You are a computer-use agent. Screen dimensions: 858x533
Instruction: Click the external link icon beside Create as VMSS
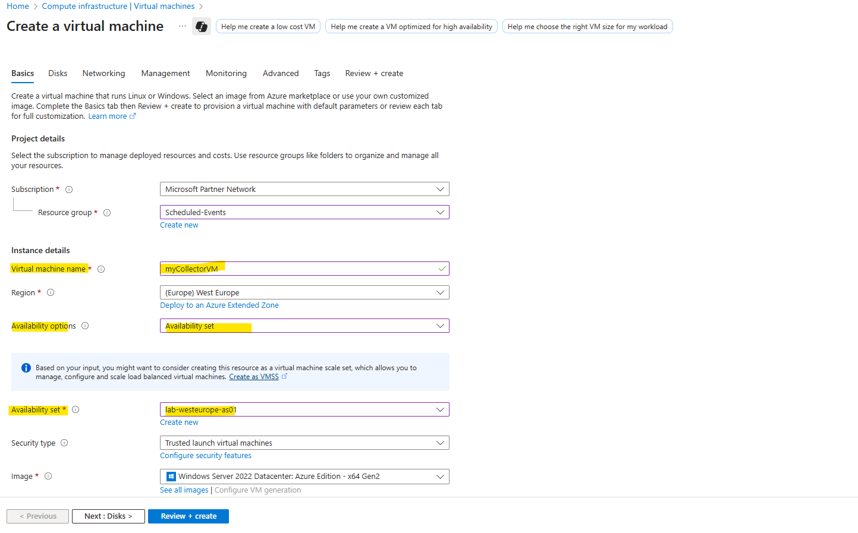click(284, 376)
